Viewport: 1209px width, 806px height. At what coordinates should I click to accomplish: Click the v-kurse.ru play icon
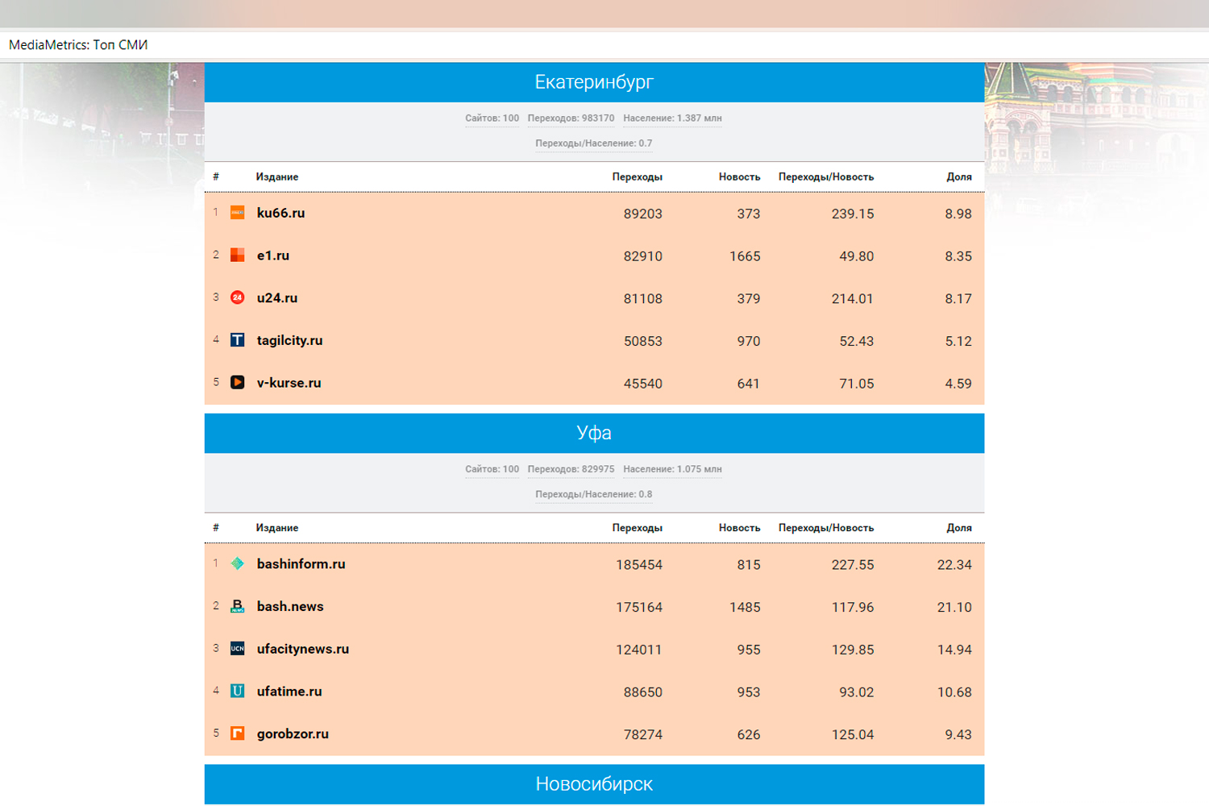point(237,382)
